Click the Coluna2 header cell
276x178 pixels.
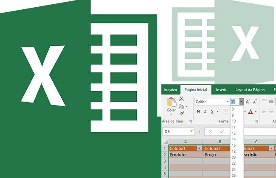point(216,148)
